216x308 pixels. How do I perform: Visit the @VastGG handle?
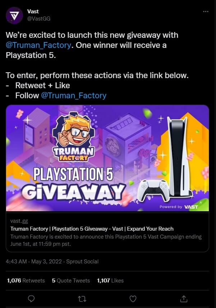(x=39, y=19)
